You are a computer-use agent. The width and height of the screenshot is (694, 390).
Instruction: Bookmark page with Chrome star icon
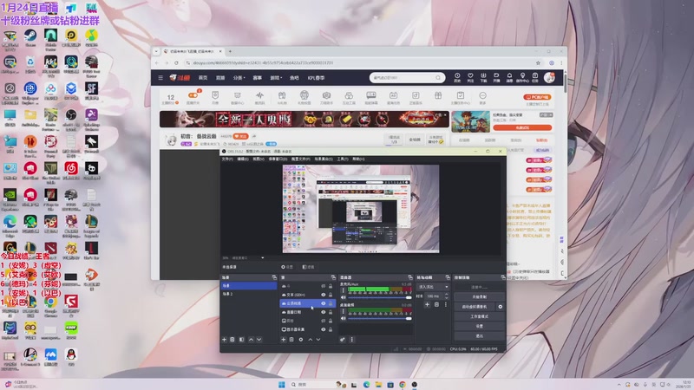[x=538, y=62]
